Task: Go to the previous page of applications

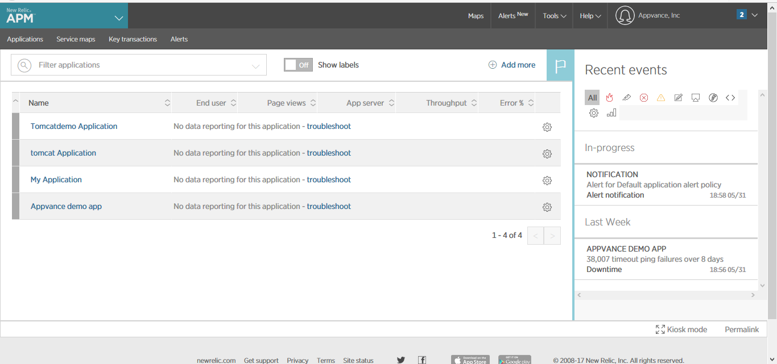Action: [536, 236]
